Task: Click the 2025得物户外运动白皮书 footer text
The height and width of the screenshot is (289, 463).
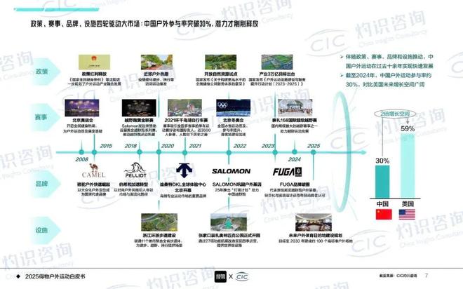Action: point(55,276)
